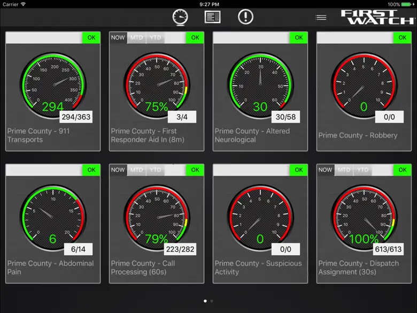Open the First Responder Aid In 75% gauge

click(157, 86)
